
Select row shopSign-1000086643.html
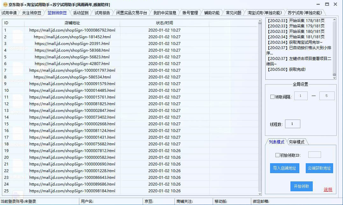click(x=130, y=177)
